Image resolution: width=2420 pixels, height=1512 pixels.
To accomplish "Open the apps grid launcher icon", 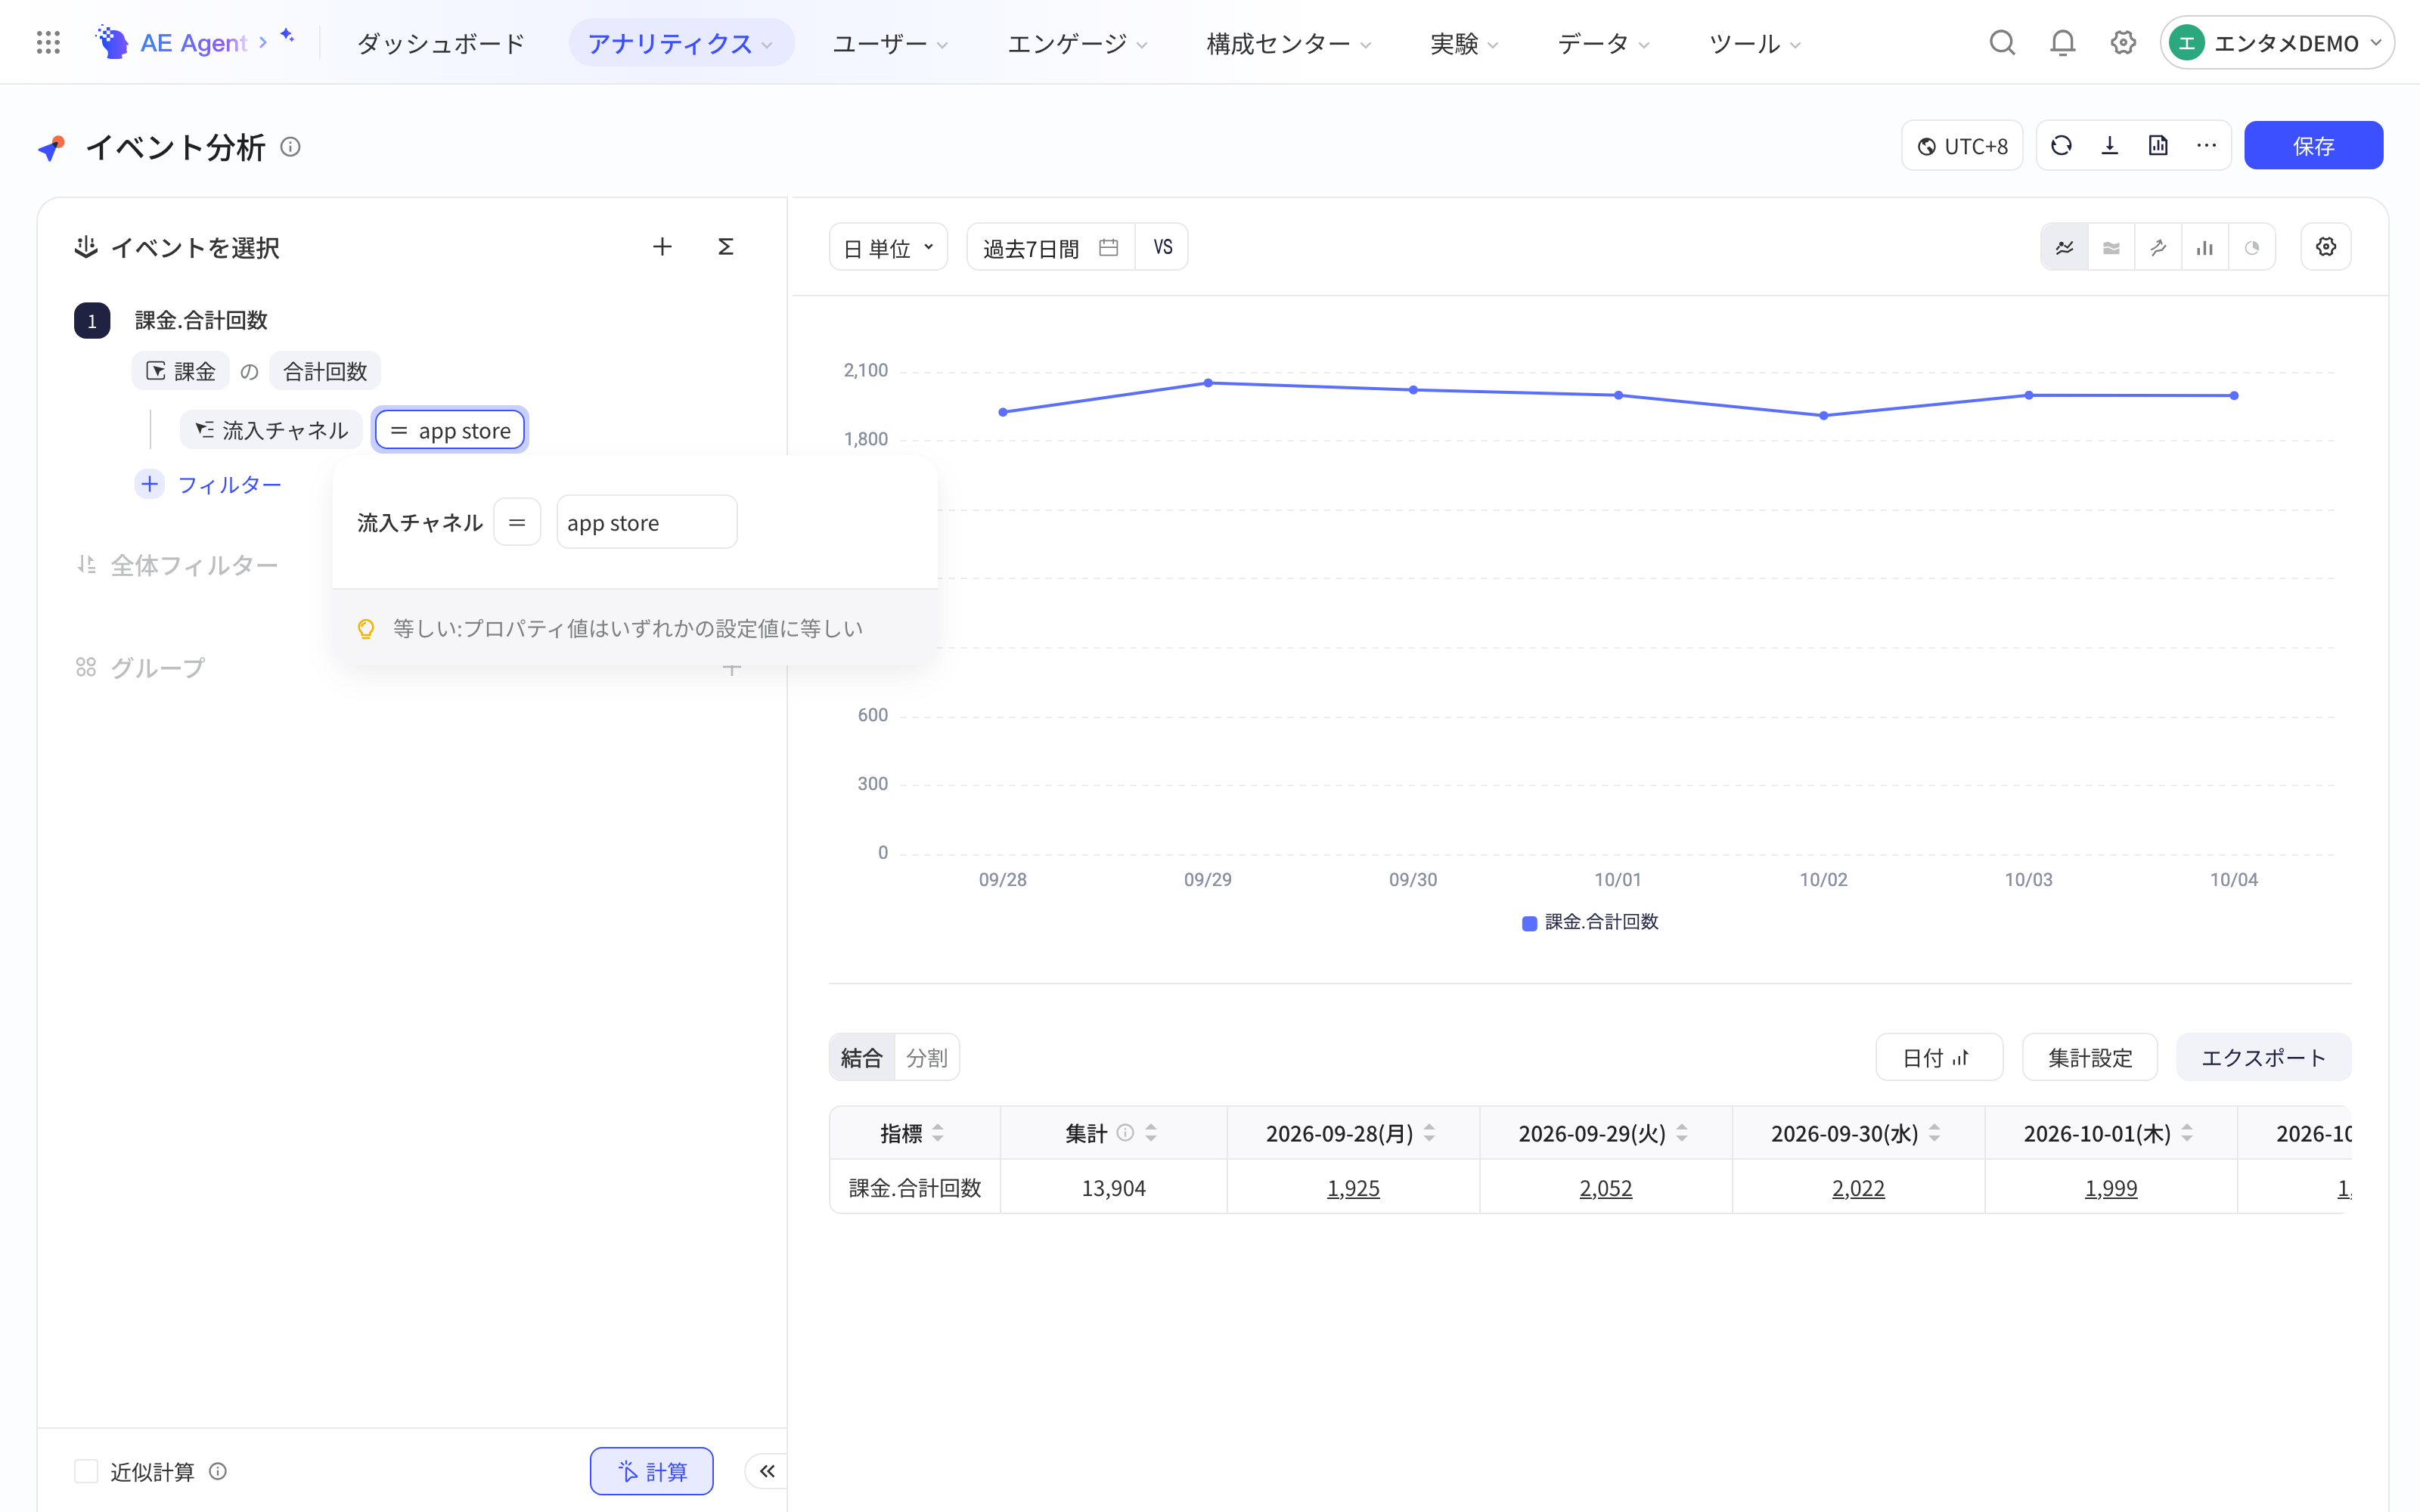I will click(48, 43).
